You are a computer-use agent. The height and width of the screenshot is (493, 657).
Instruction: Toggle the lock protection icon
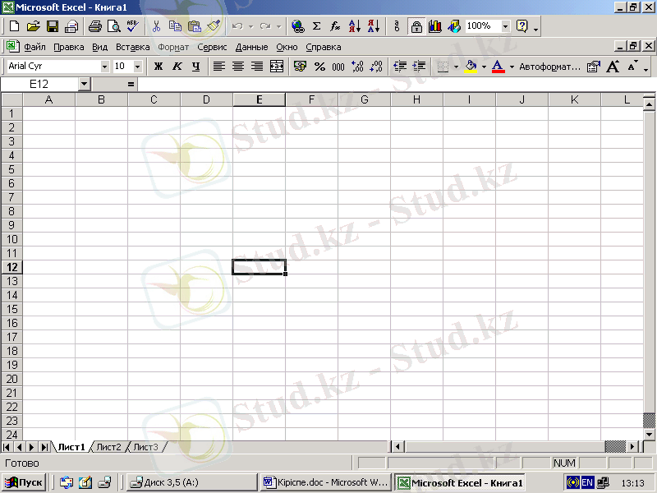point(416,26)
